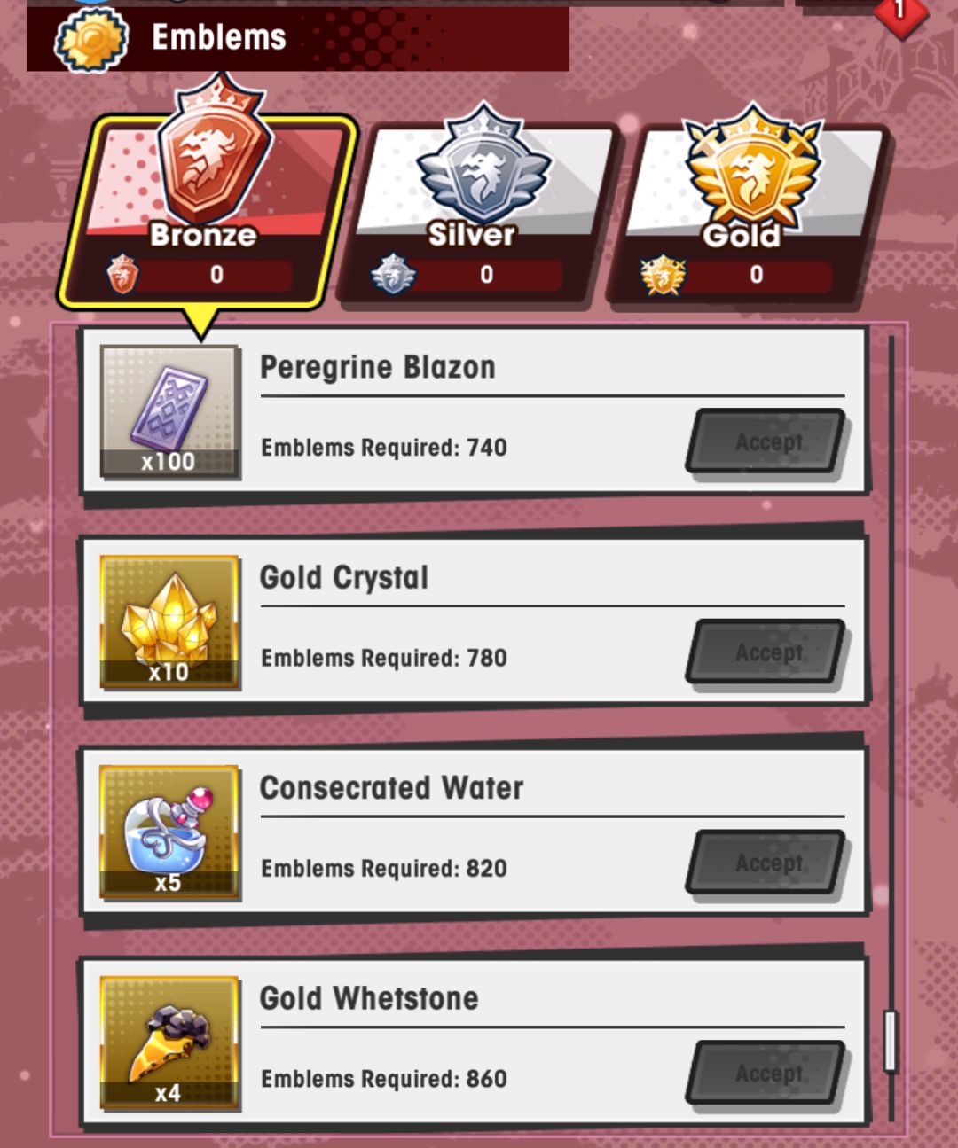958x1148 pixels.
Task: Tap the Peregrine Blazon item icon
Action: point(169,412)
